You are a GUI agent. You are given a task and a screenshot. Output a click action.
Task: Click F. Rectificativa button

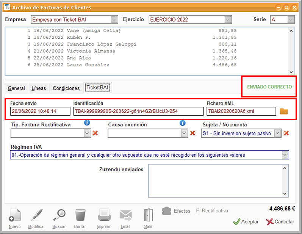coord(212,211)
